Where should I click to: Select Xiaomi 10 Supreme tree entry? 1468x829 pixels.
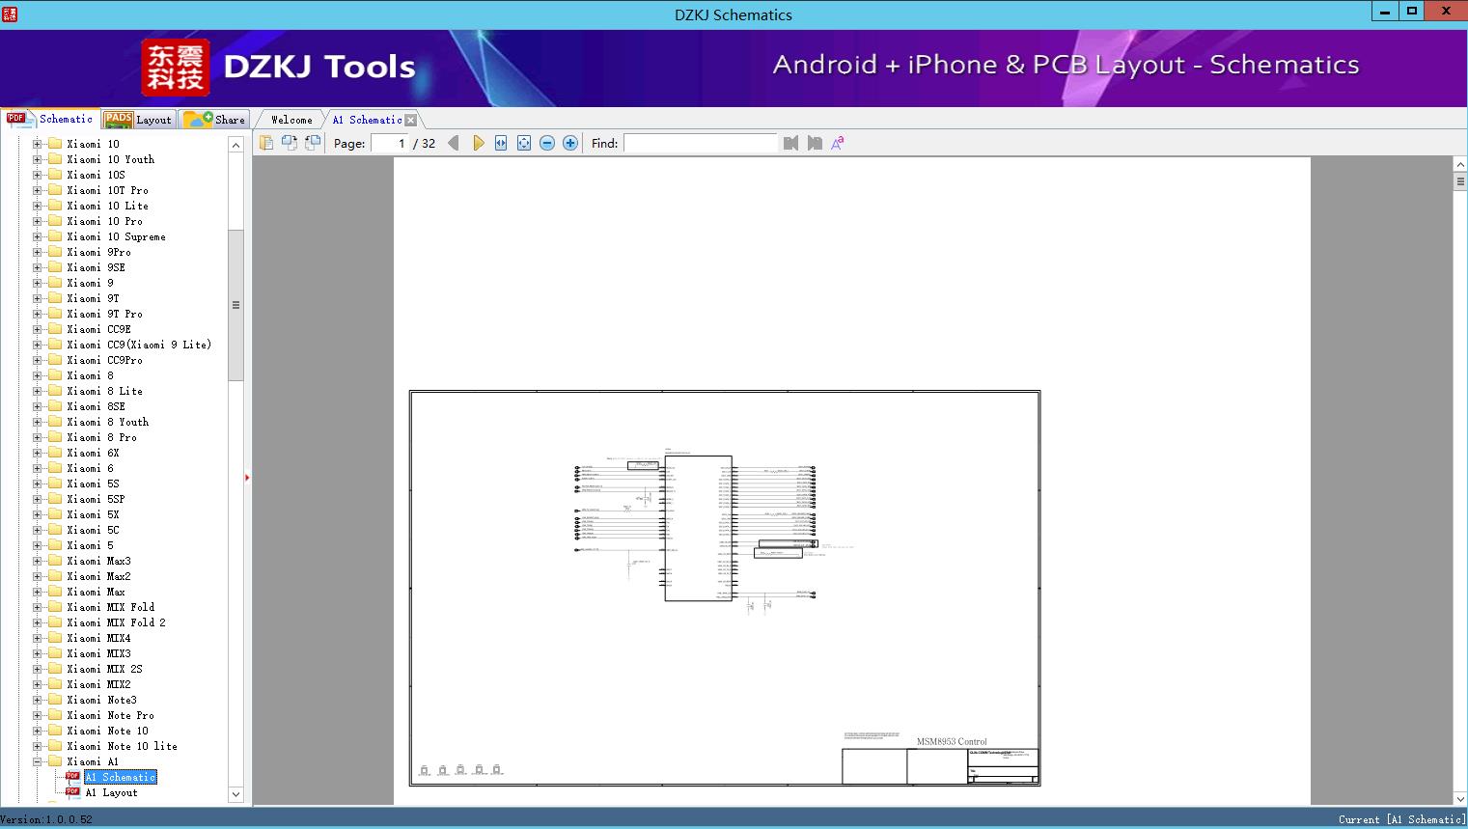[117, 236]
